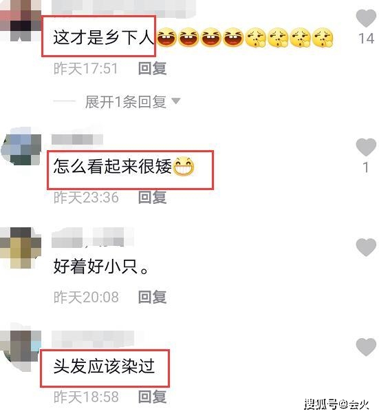This screenshot has height=416, width=379.
Task: Select the comment text 好着好小只
Action: (101, 267)
